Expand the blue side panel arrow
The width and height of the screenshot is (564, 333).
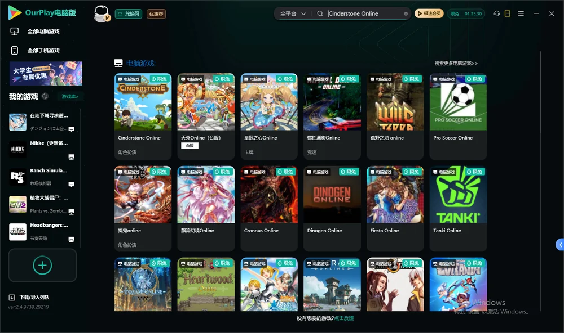[560, 245]
